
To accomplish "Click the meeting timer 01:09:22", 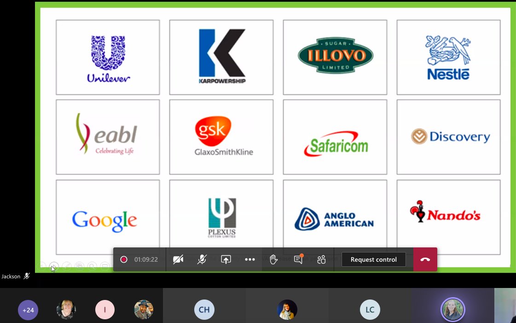I will pos(146,259).
